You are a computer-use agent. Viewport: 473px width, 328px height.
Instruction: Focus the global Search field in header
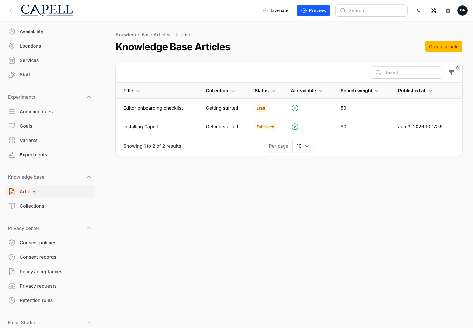tap(372, 10)
